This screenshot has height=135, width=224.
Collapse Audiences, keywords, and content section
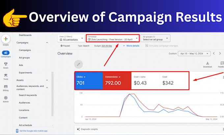[x=47, y=87]
